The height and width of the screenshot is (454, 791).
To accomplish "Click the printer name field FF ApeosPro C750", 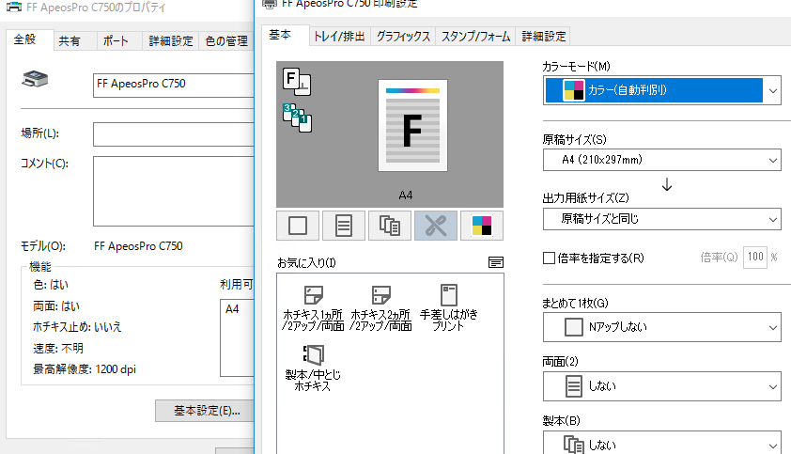I will [x=174, y=85].
